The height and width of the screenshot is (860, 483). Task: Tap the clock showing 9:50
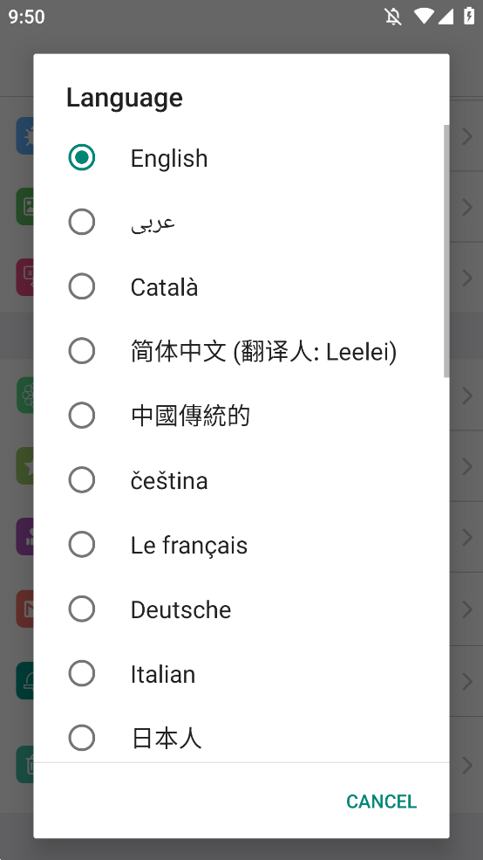coord(26,17)
